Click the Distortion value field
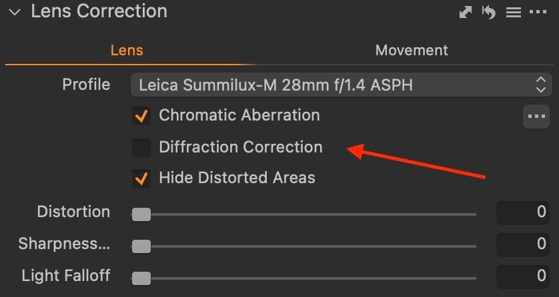 (x=524, y=214)
